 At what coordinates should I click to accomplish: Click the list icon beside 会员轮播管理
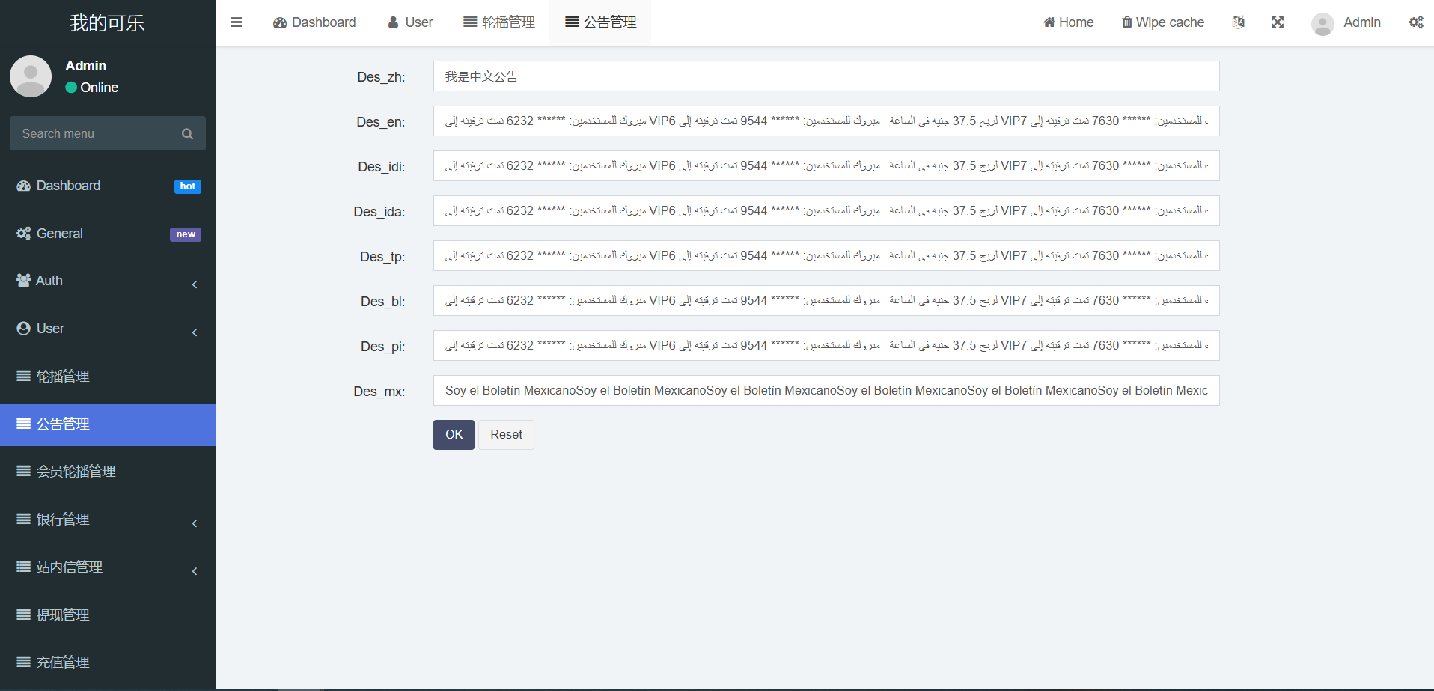point(24,472)
